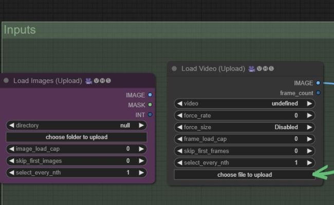Click camera emoji icon in Load Images title
The width and height of the screenshot is (334, 205).
pyautogui.click(x=88, y=81)
